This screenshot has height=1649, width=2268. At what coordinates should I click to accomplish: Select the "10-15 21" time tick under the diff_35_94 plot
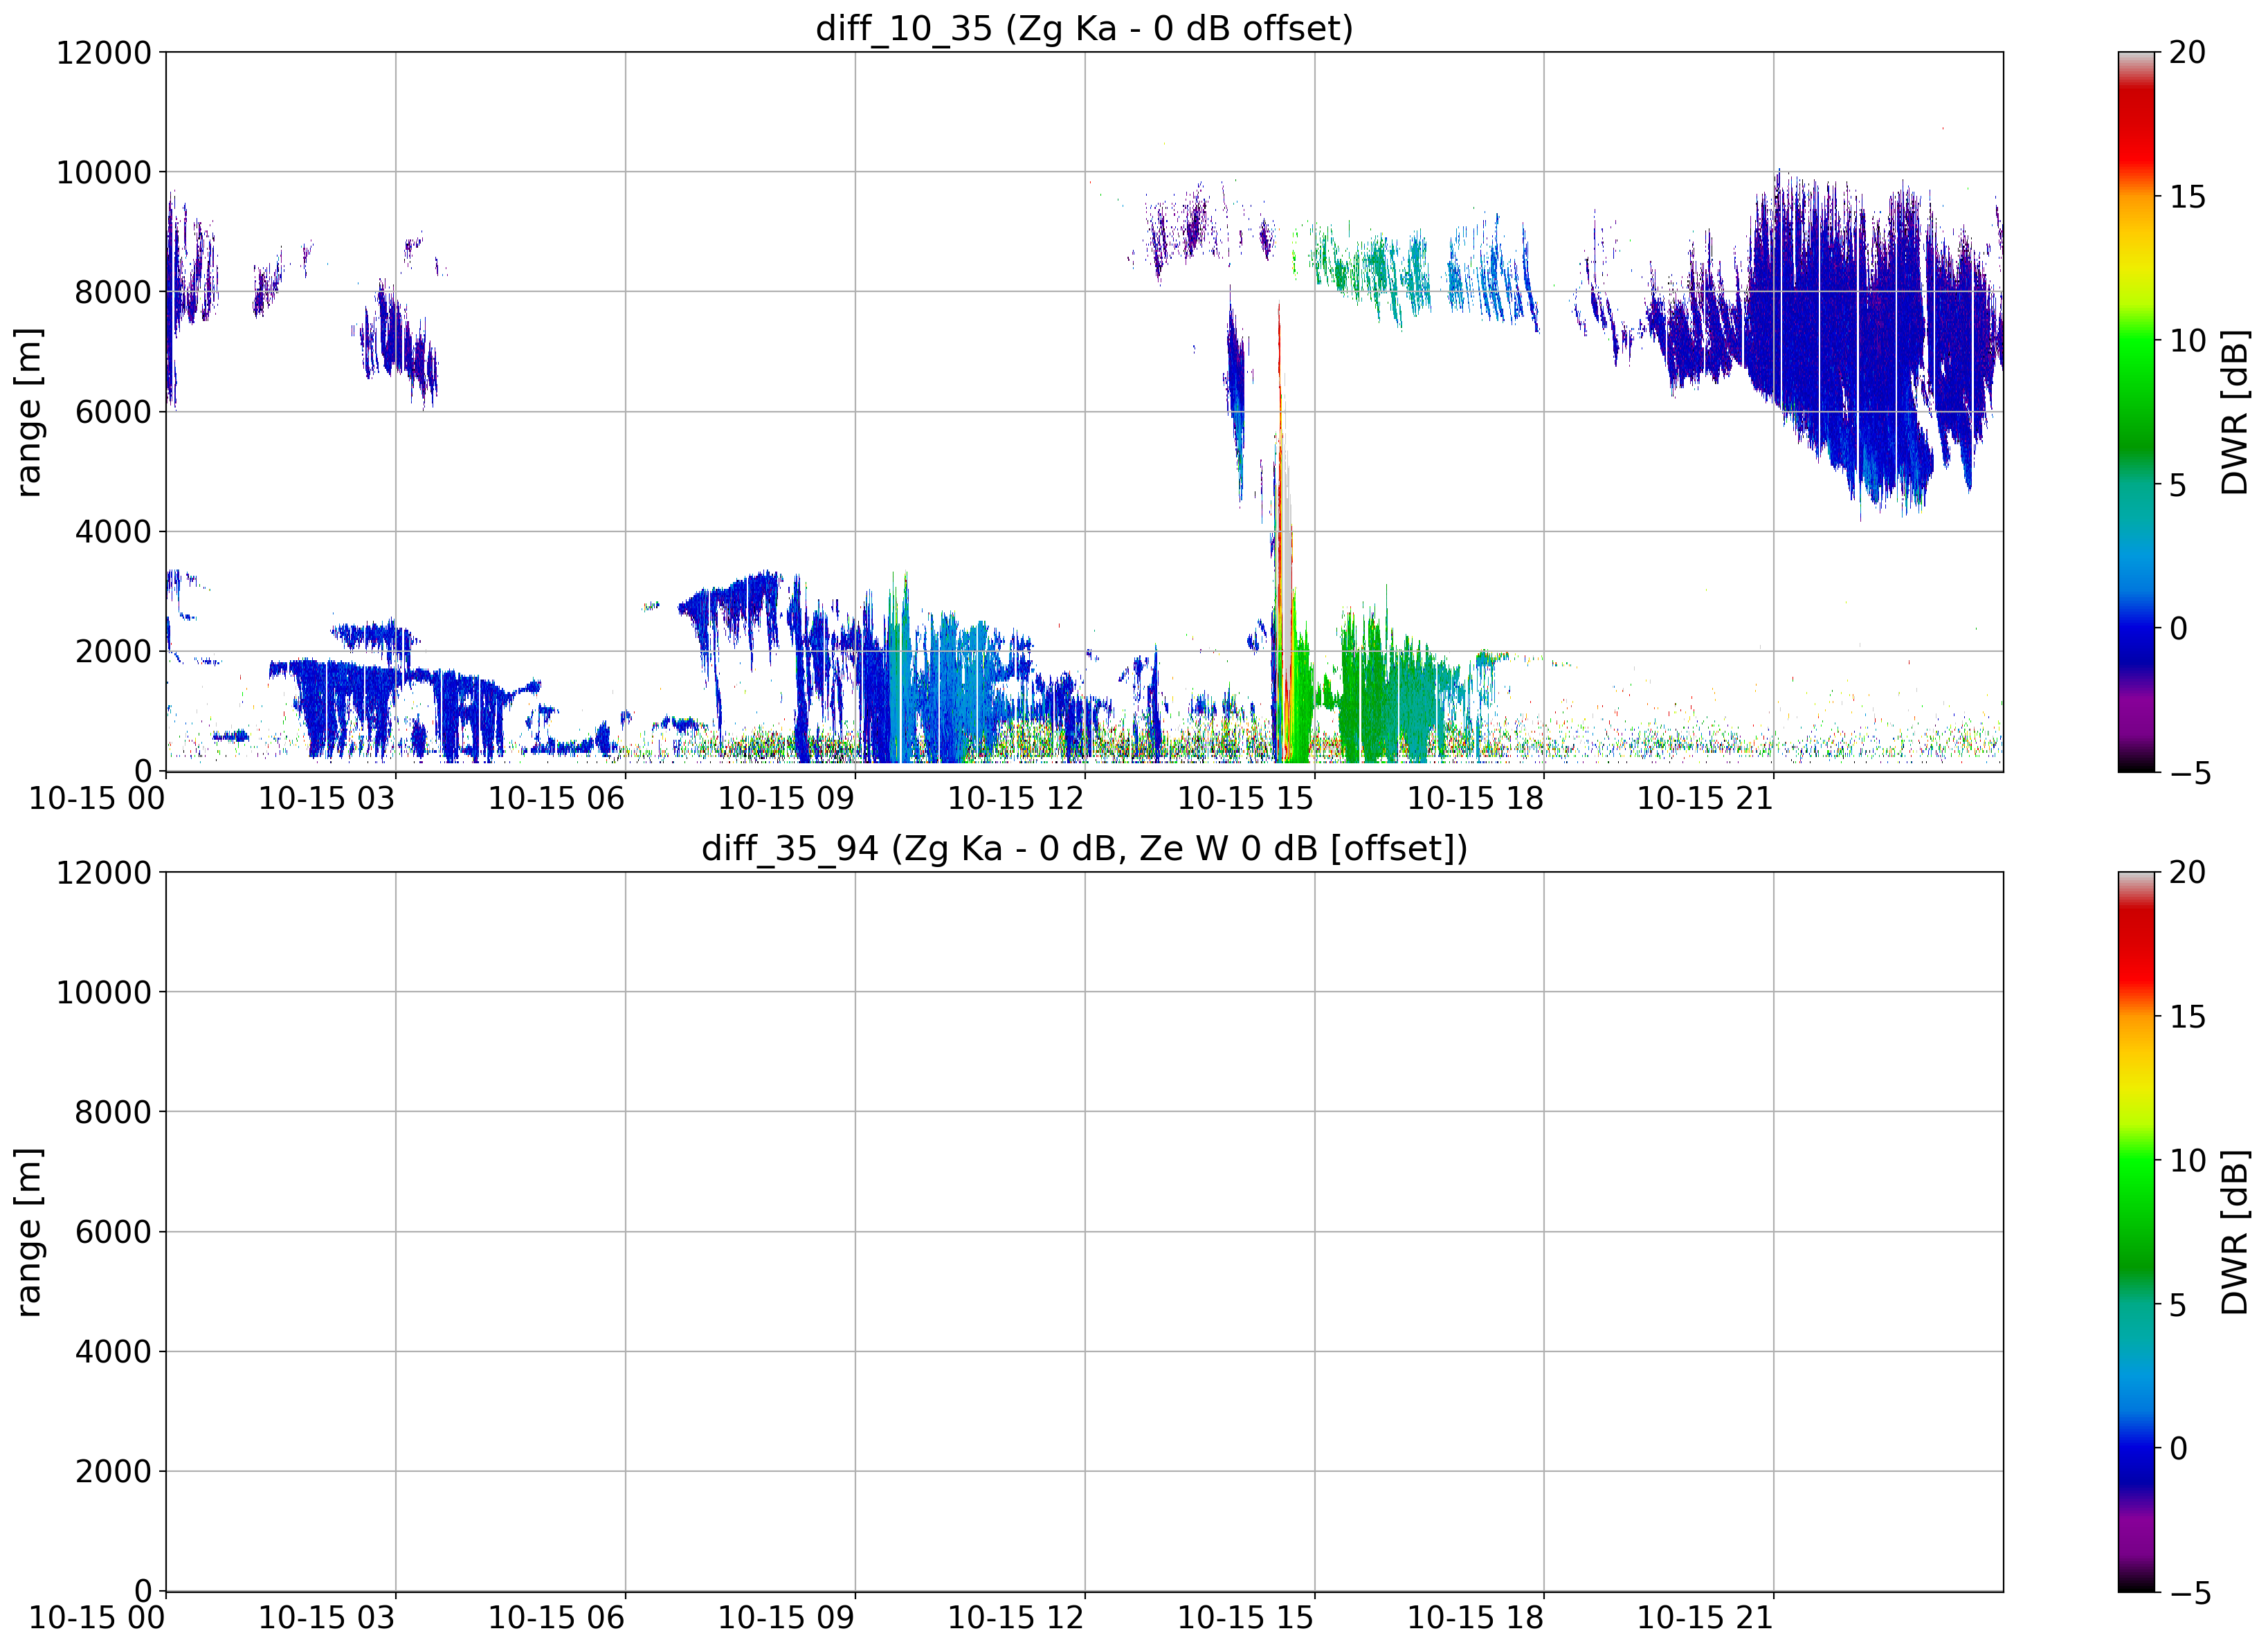[x=1705, y=1618]
